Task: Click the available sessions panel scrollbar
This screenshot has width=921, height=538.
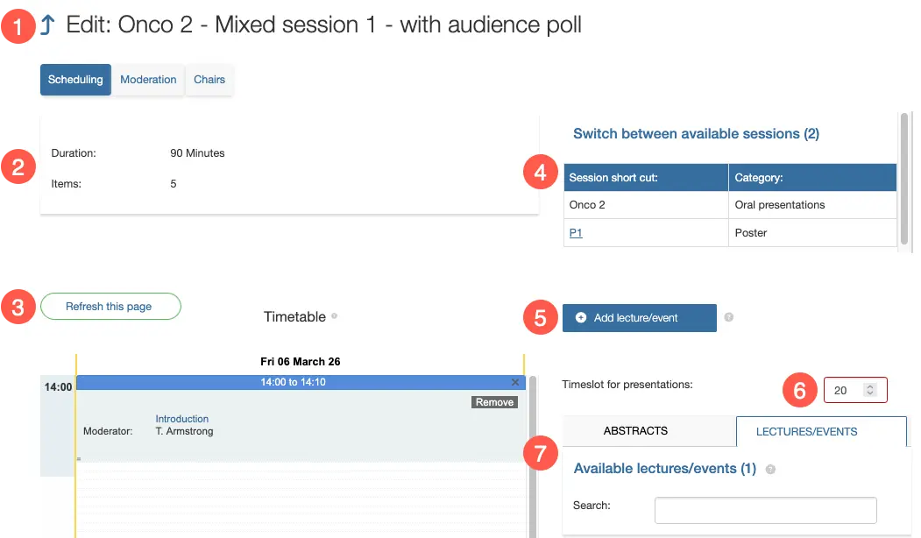Action: (x=904, y=180)
